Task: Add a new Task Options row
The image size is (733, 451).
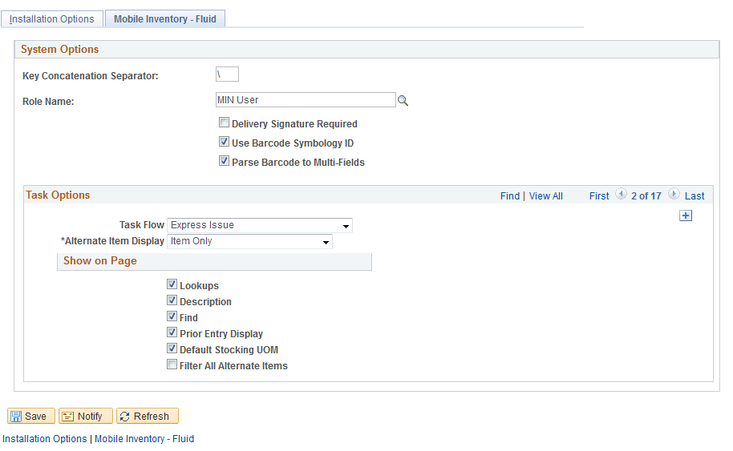Action: point(686,215)
